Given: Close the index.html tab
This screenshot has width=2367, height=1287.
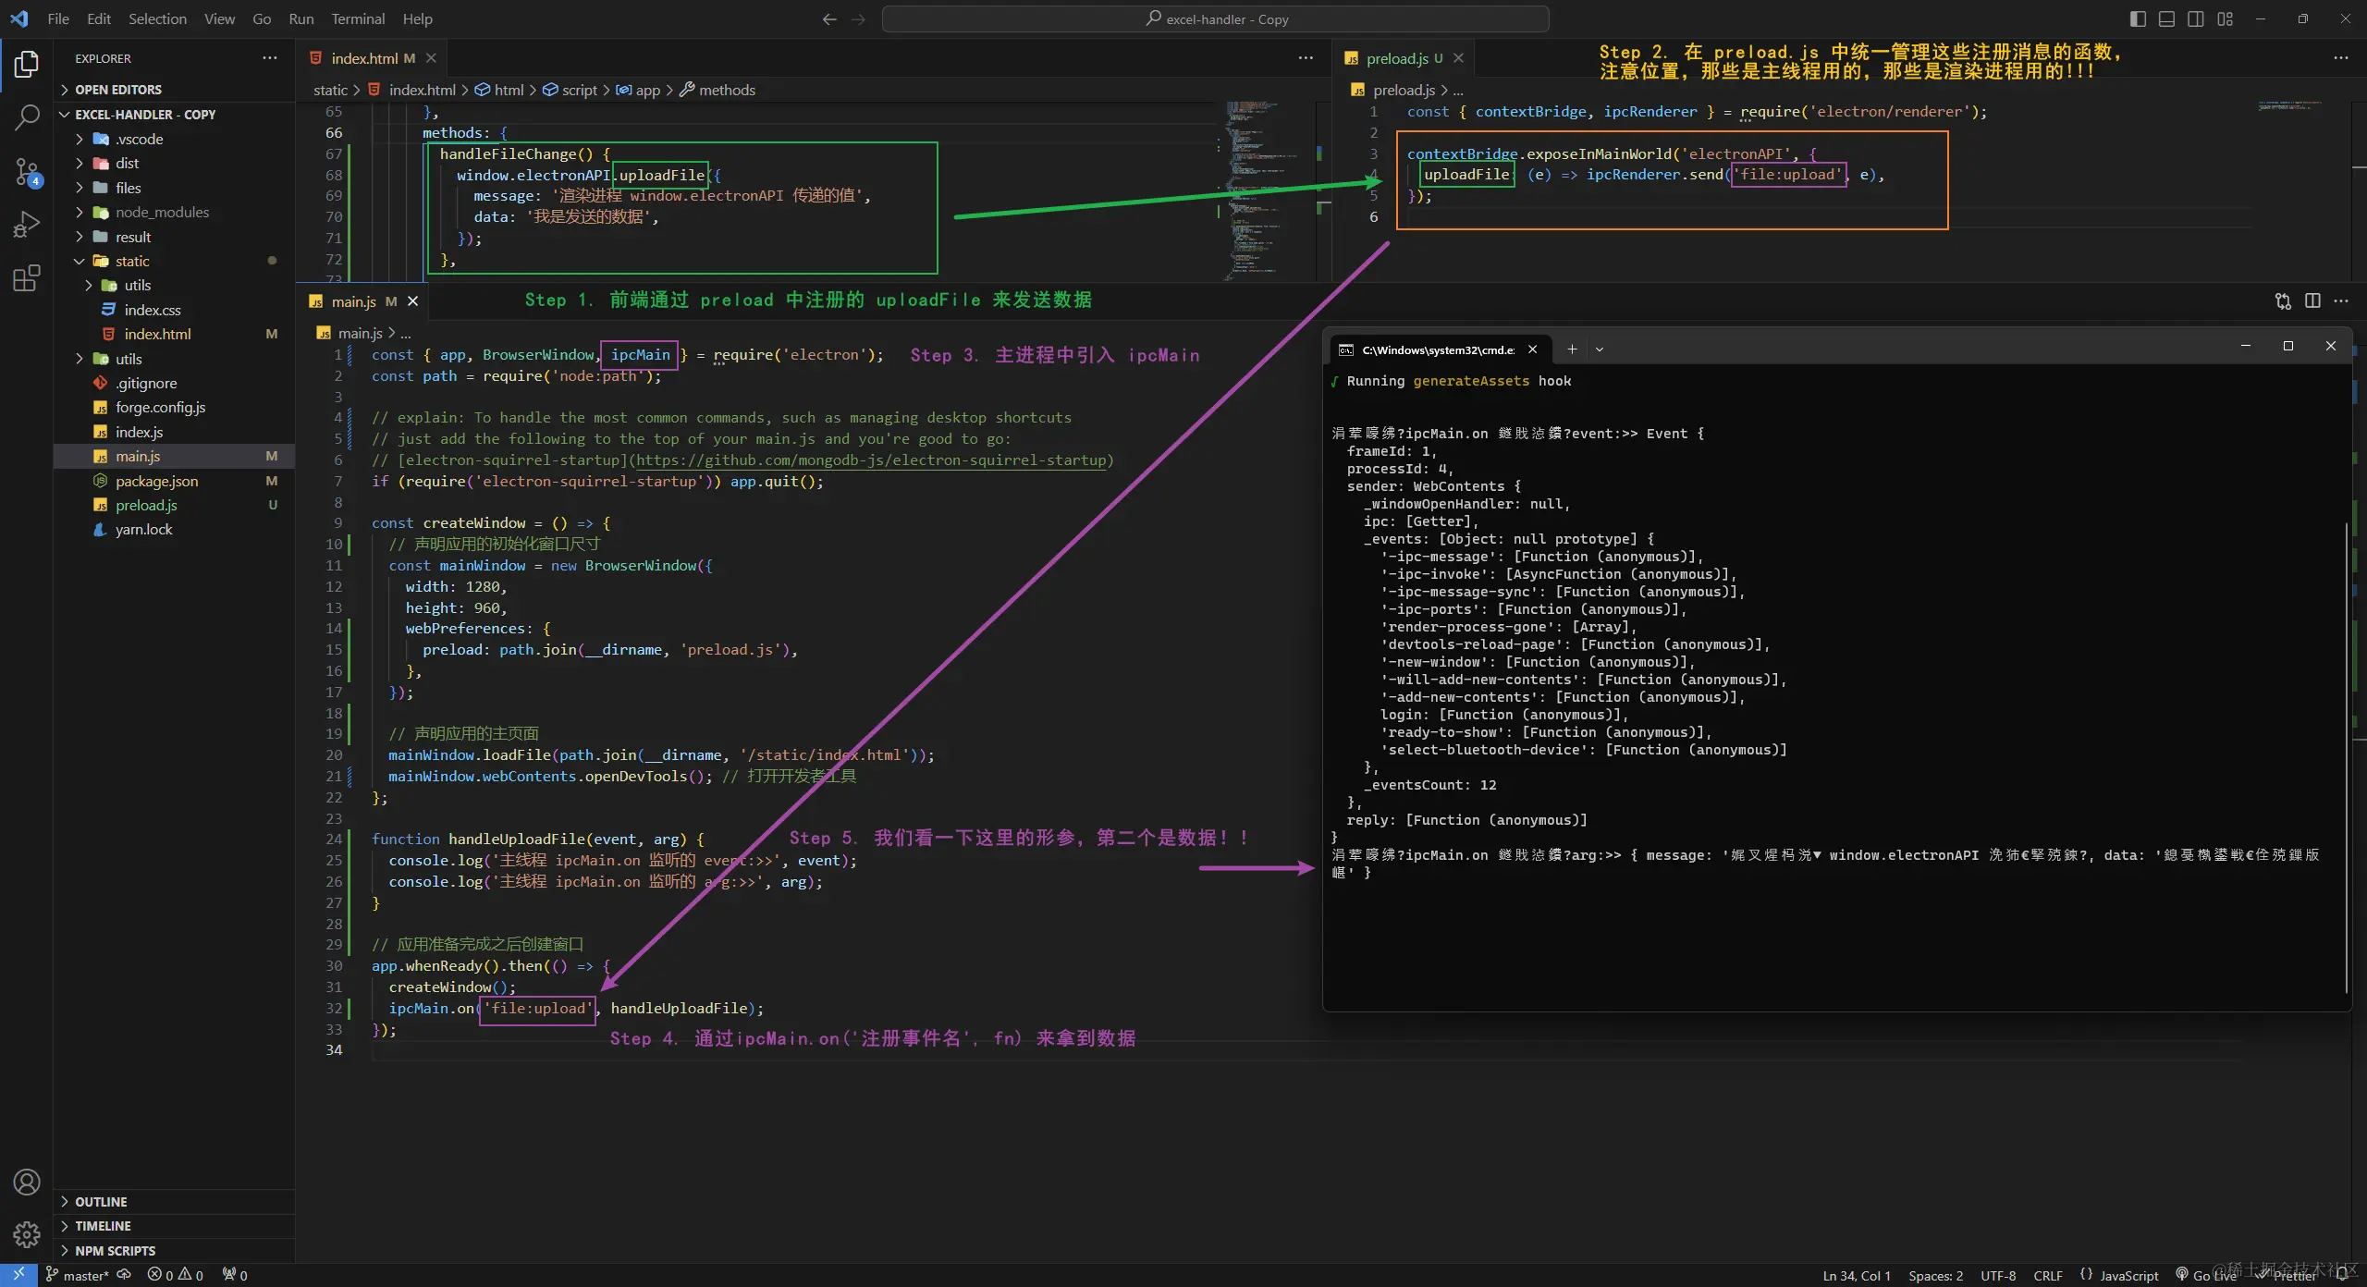Looking at the screenshot, I should point(431,58).
